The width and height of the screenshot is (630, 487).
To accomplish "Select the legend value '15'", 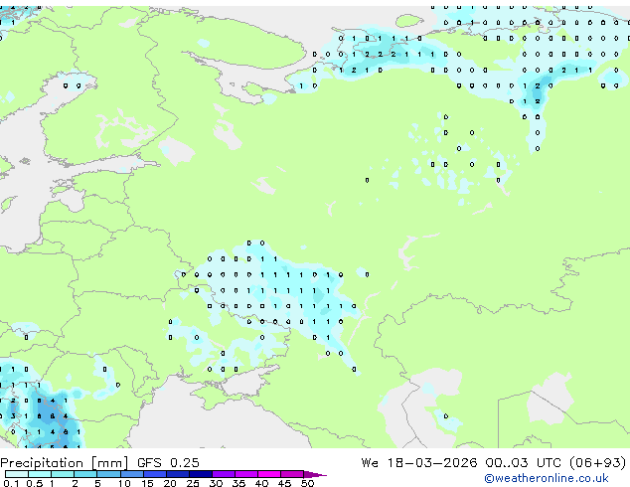I will pos(147,483).
